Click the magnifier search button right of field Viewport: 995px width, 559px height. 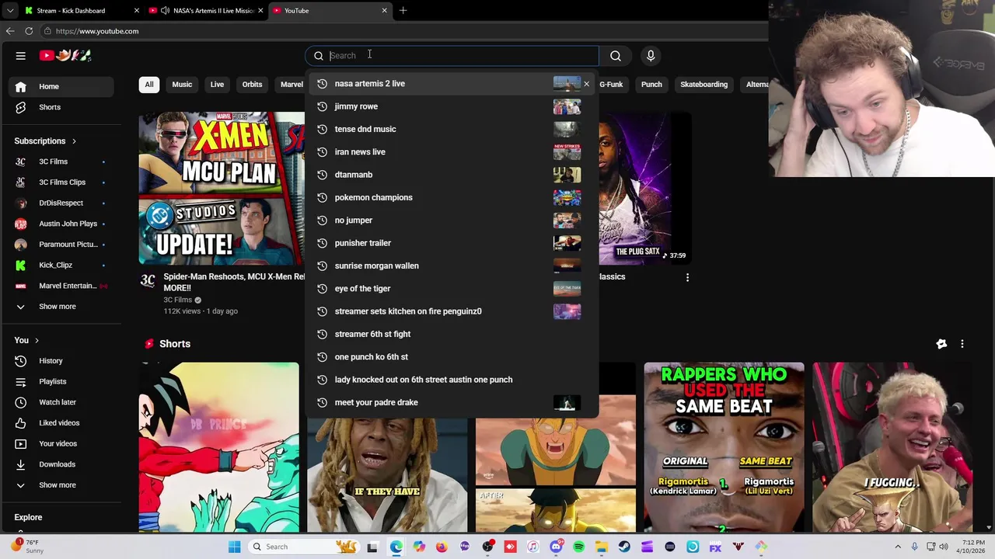tap(616, 55)
